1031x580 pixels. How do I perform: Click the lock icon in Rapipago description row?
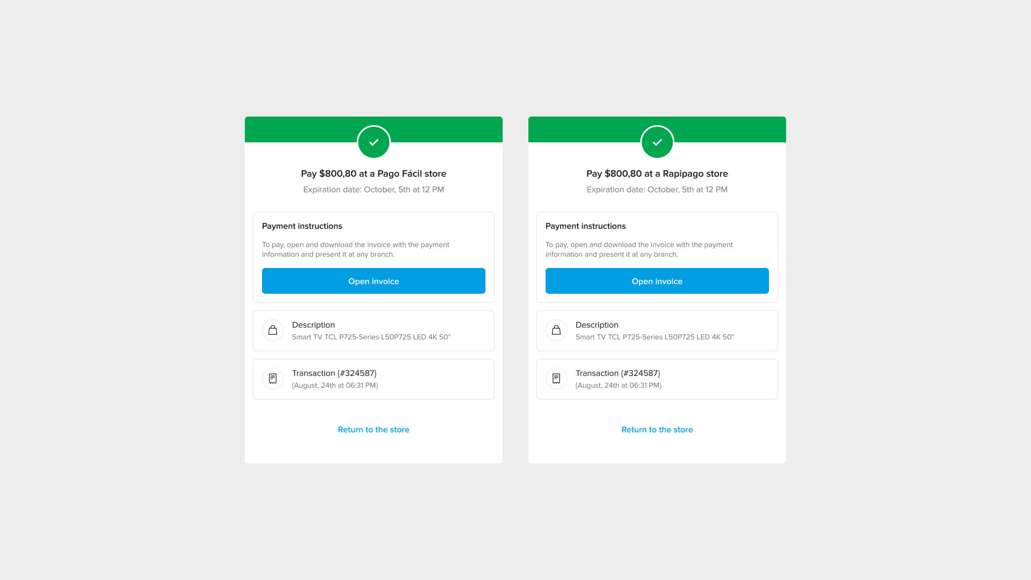556,330
